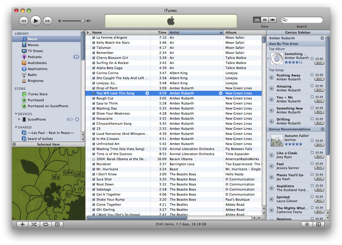Toggle shuffle playback
Image resolution: width=342 pixels, height=245 pixels.
click(x=34, y=224)
